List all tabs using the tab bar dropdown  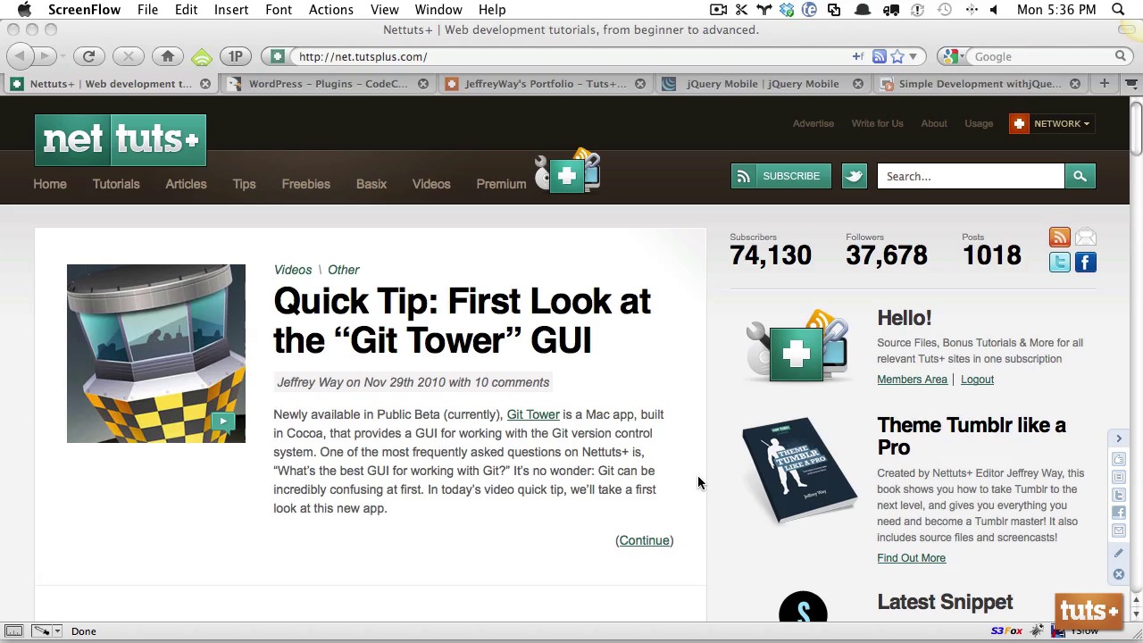(1131, 83)
